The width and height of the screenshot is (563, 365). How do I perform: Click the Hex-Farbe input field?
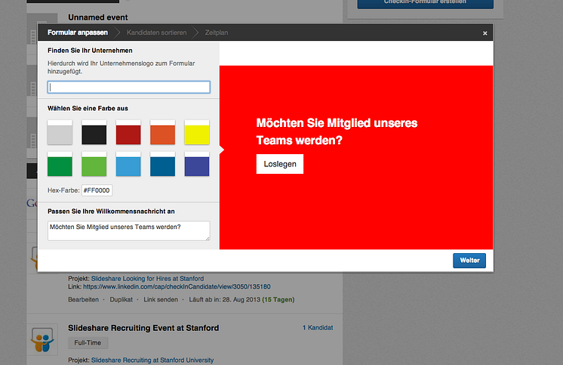tap(97, 190)
